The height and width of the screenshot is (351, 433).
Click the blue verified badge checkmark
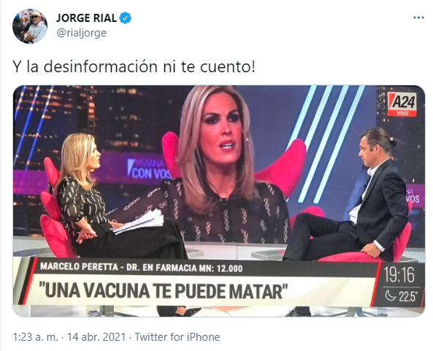(126, 18)
